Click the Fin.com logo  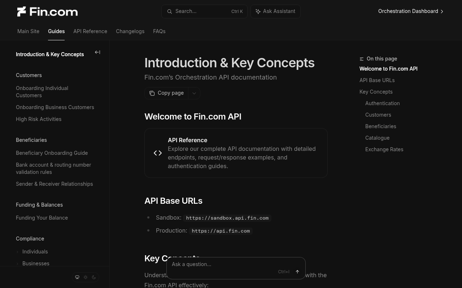coord(47,12)
